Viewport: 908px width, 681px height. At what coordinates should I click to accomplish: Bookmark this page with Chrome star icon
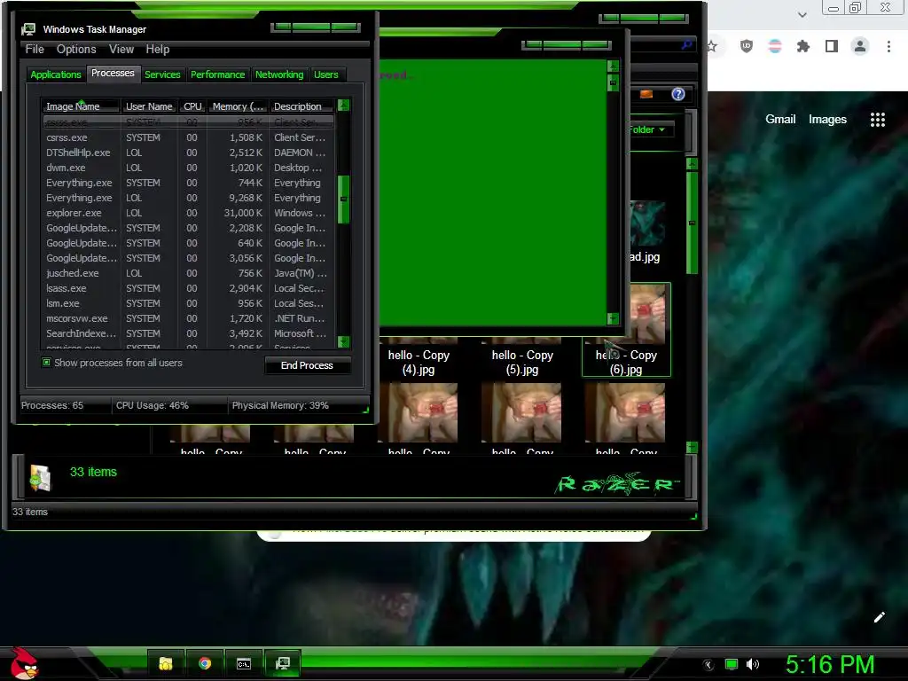pyautogui.click(x=712, y=46)
